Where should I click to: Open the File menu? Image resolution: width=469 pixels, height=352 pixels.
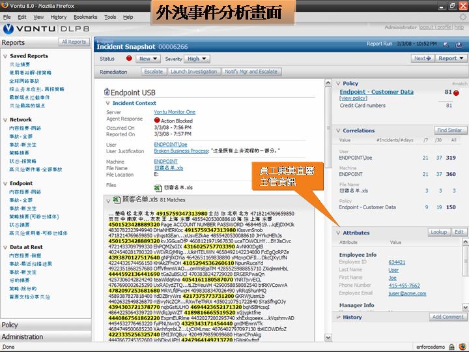point(7,17)
